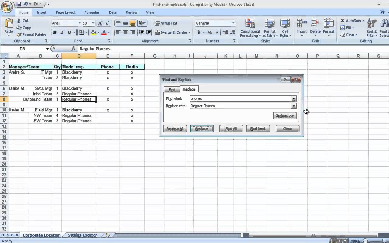Viewport: 389px width, 243px height.
Task: Open Cell Styles gallery
Action: [x=285, y=28]
